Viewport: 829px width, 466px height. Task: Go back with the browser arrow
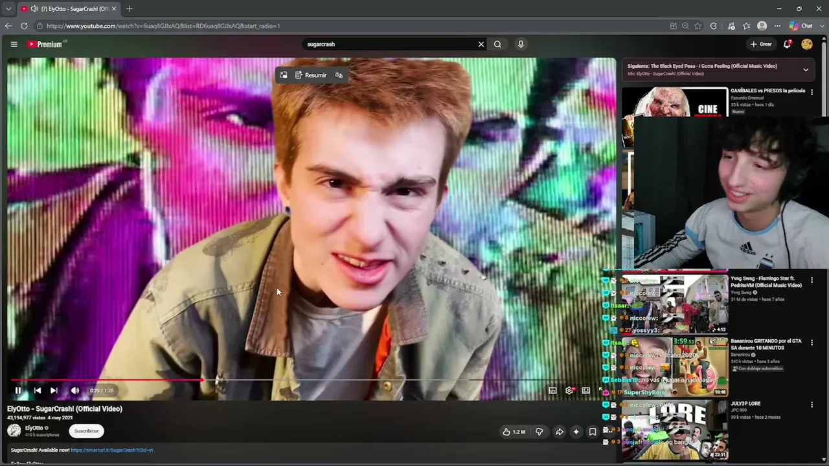point(8,26)
